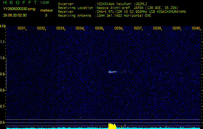
Task: Click the bright meteor echo in spectrogram
Action: (x=112, y=72)
